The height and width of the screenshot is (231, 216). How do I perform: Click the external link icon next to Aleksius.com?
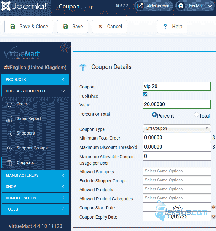(140, 6)
